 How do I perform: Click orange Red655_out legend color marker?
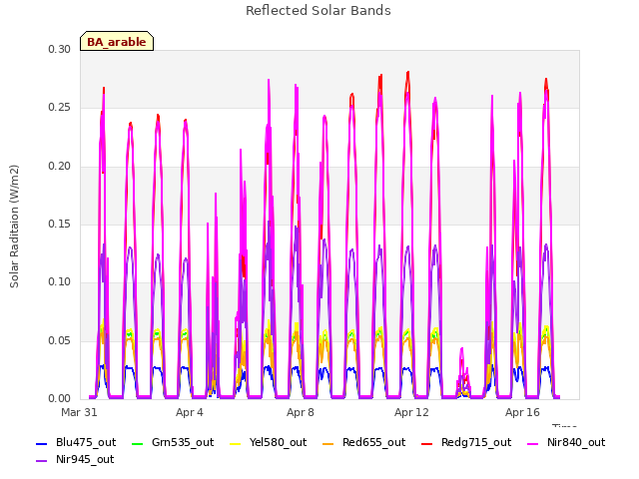(x=328, y=443)
